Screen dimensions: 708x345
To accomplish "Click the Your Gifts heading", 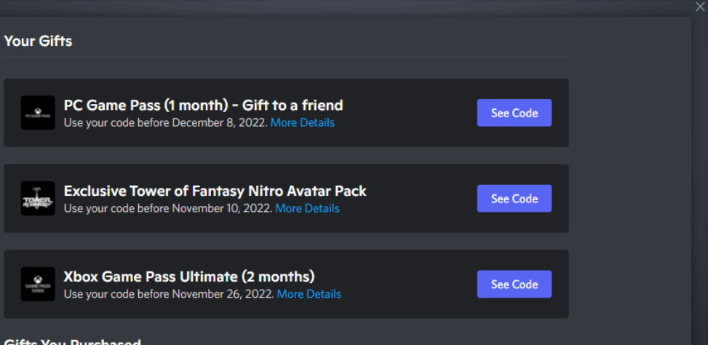I will point(38,41).
